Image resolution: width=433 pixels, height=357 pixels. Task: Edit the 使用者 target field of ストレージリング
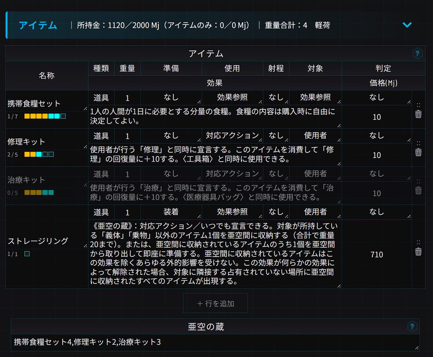(x=315, y=212)
